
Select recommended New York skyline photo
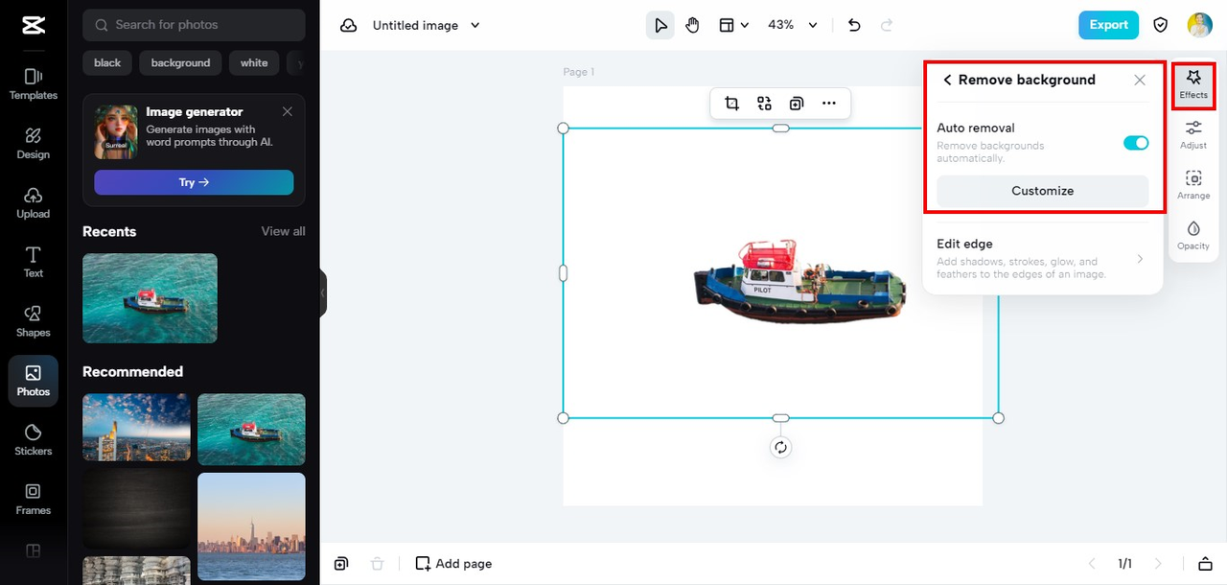click(251, 526)
